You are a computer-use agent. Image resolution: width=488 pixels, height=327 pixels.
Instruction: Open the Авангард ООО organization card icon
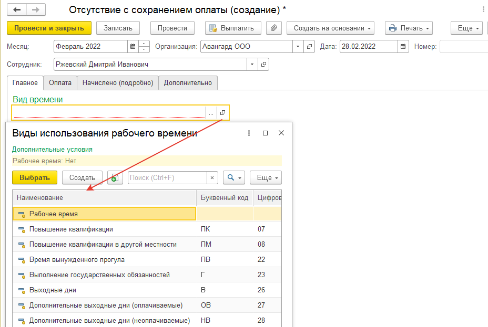click(x=309, y=47)
